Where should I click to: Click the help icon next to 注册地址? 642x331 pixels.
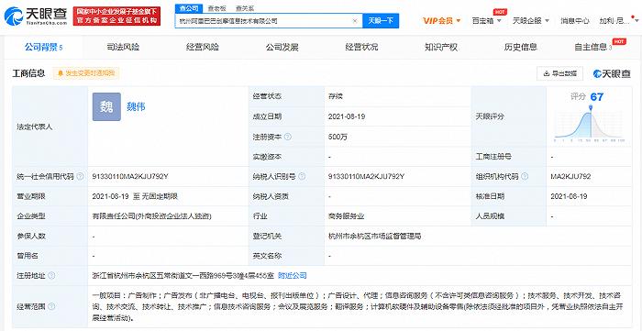51,276
